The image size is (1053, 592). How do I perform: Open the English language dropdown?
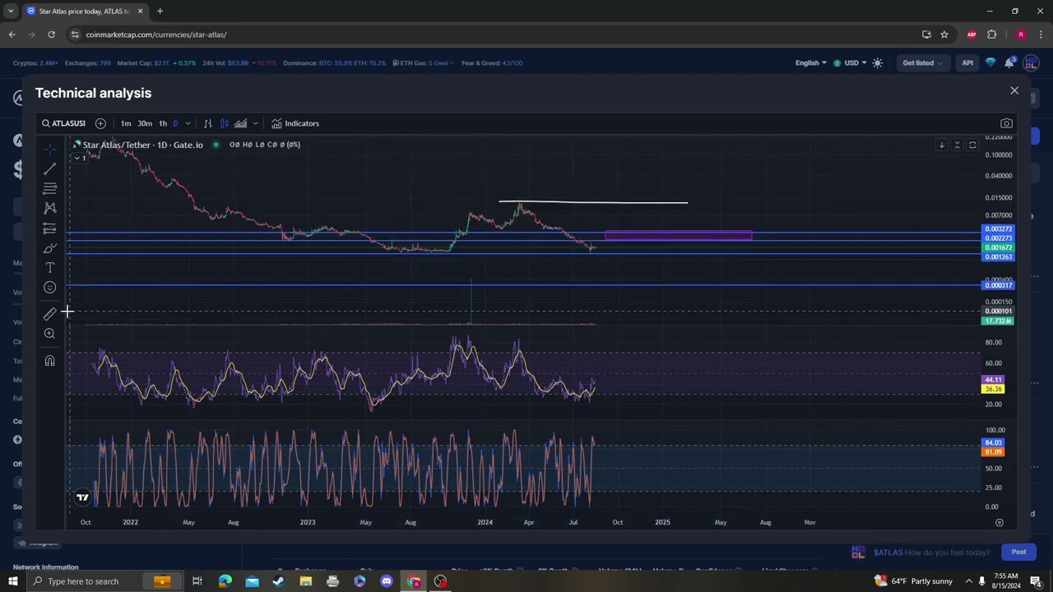click(810, 62)
